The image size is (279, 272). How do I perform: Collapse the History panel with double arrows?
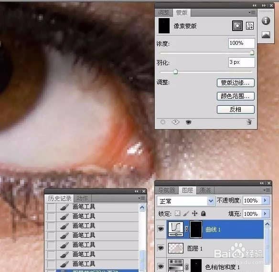(137, 191)
